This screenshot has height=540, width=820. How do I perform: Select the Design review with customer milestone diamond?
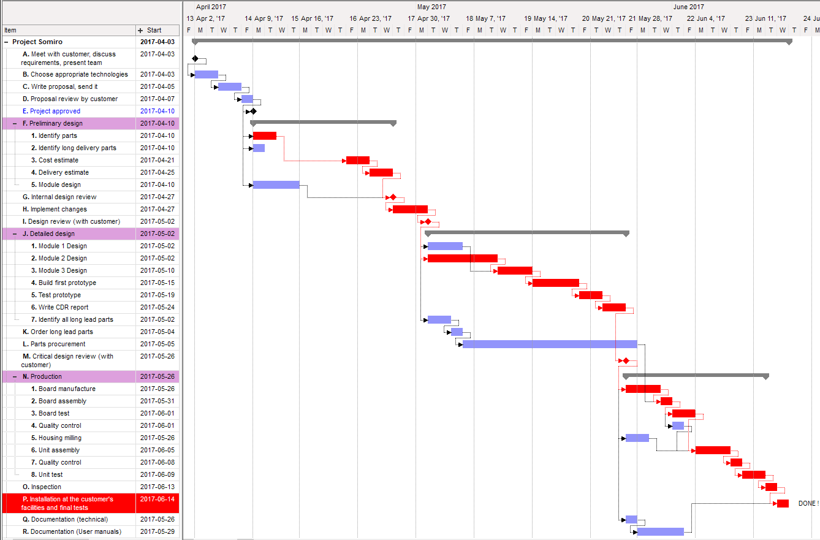(428, 221)
